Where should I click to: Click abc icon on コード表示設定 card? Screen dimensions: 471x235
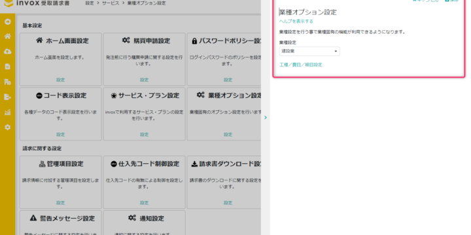[x=39, y=95]
